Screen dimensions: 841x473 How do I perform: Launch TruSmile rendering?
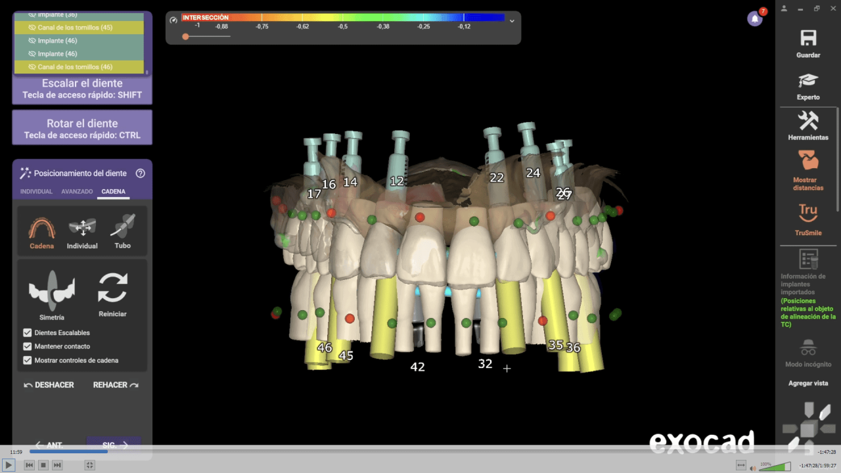808,220
